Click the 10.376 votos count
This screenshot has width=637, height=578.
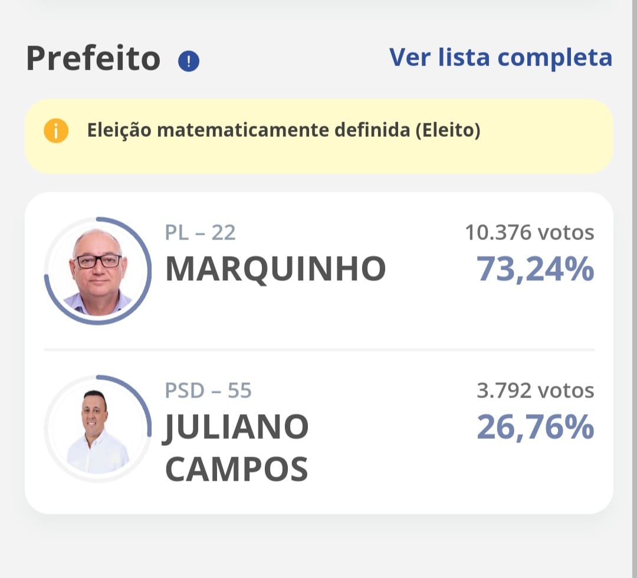point(529,233)
